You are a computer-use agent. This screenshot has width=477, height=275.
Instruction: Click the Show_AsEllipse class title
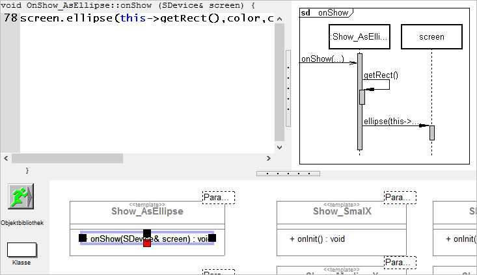point(147,211)
